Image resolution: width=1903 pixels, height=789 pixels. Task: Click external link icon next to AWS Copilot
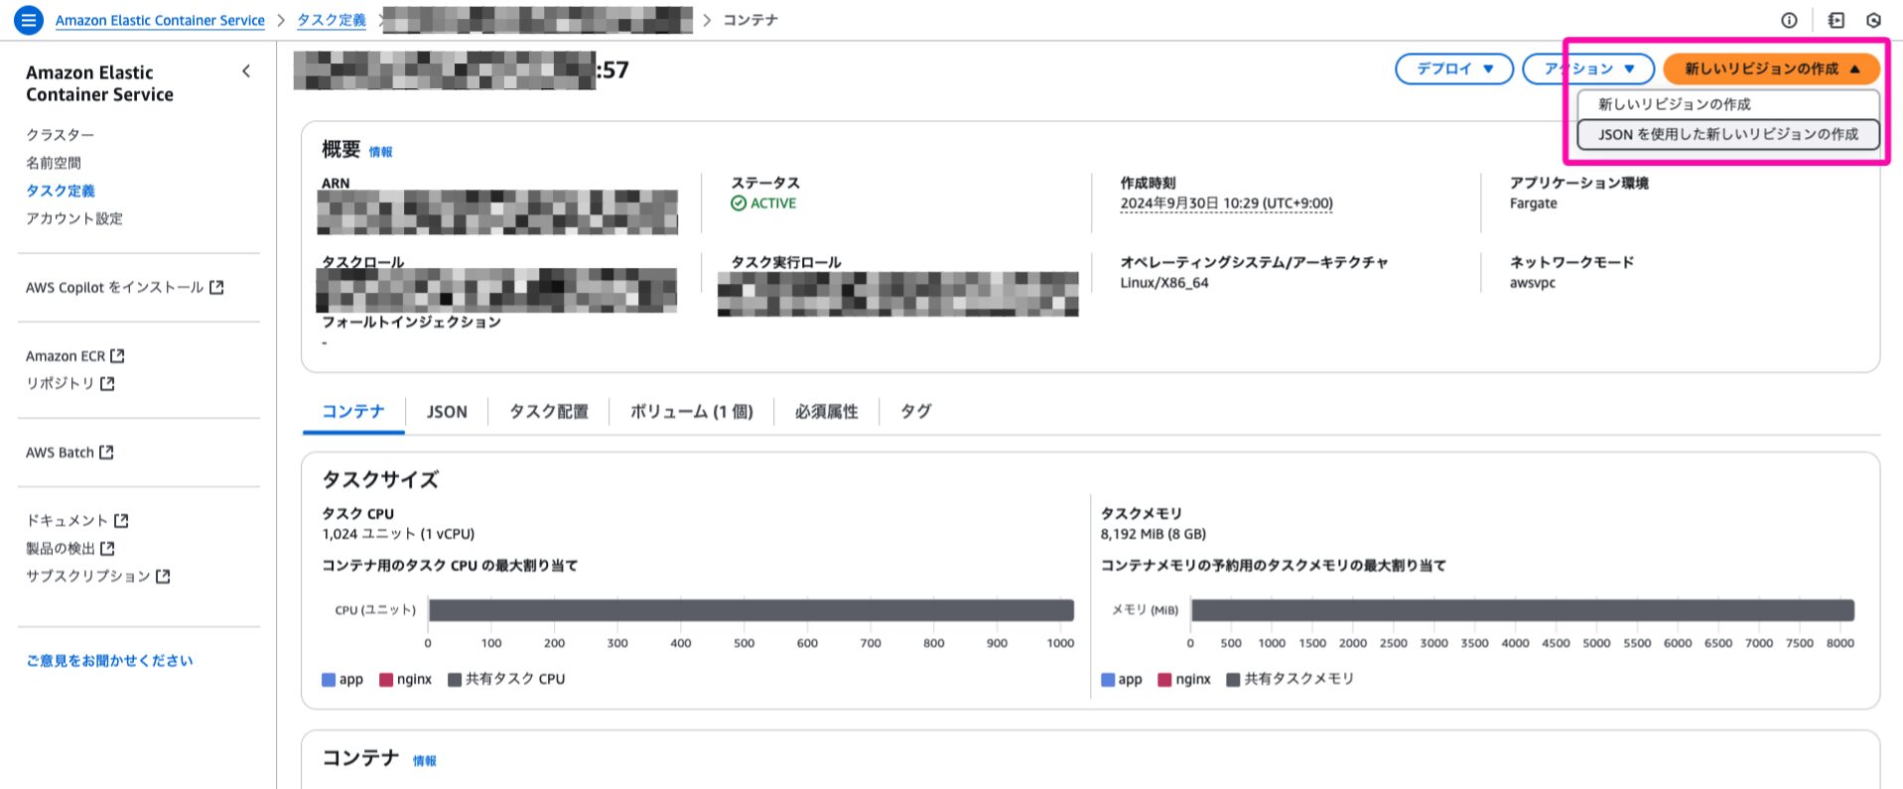(x=216, y=287)
